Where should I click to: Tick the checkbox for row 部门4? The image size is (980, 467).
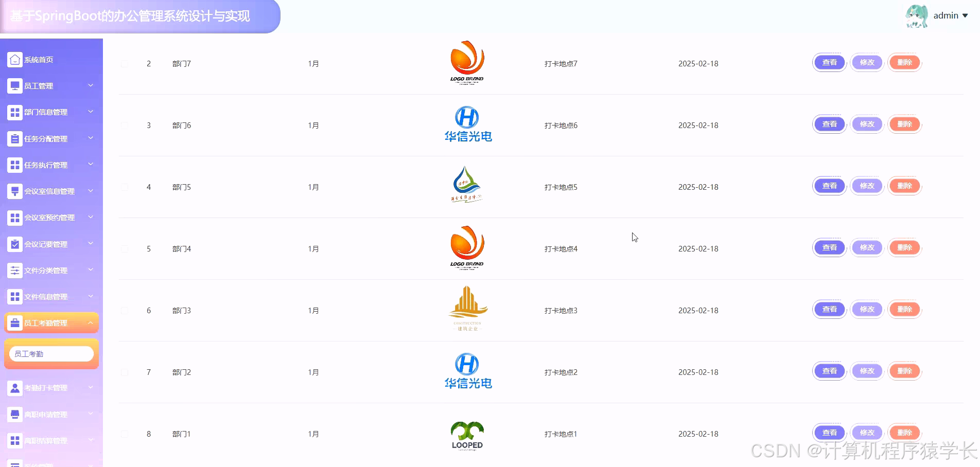[125, 249]
